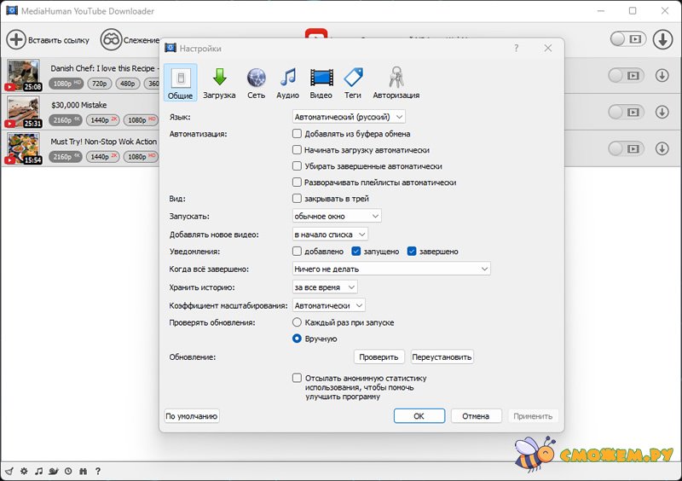Open history via clock icon in status bar
The height and width of the screenshot is (481, 682).
point(68,471)
